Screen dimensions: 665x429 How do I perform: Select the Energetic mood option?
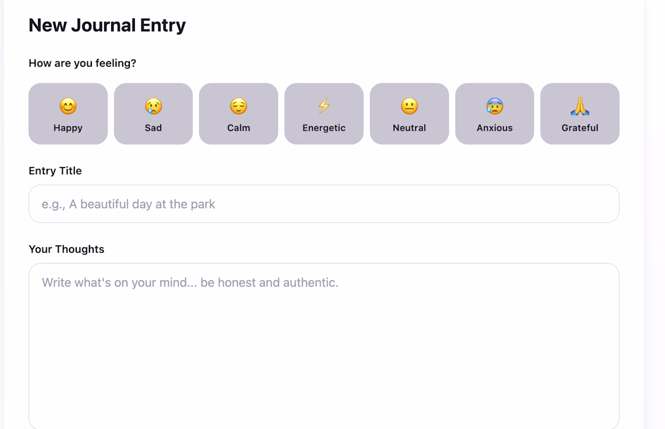click(324, 114)
